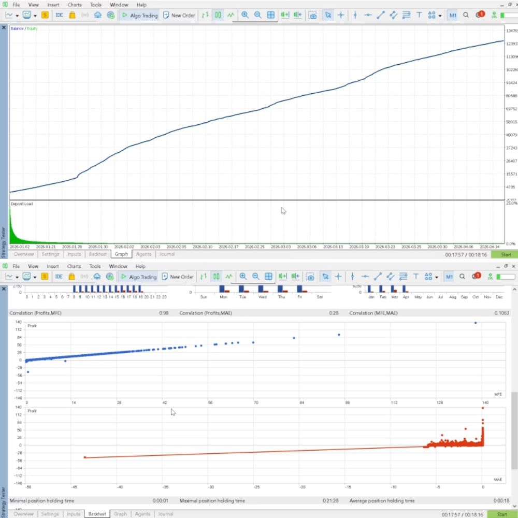The image size is (518, 518).
Task: Click the M1 timeframe button in top window
Action: [x=453, y=15]
